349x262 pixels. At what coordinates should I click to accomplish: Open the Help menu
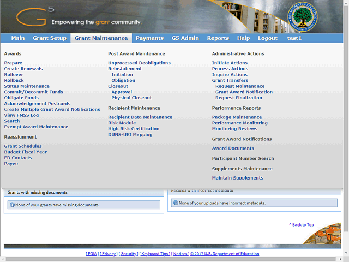244,38
